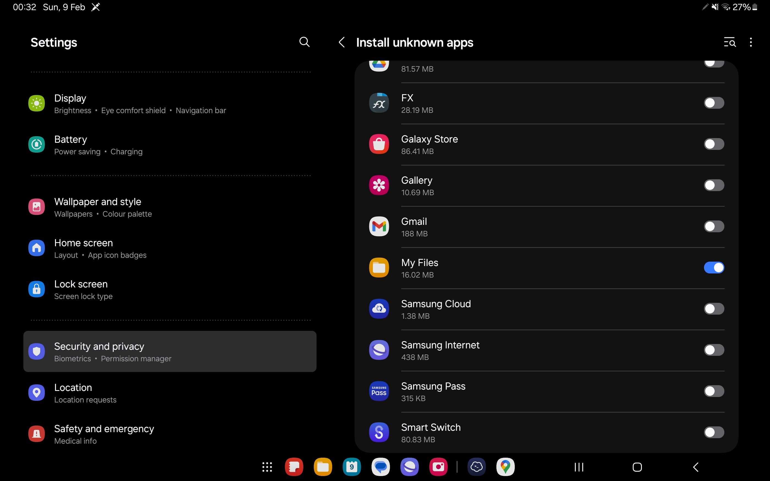Disable the My Files install toggle
The image size is (770, 481).
[714, 267]
